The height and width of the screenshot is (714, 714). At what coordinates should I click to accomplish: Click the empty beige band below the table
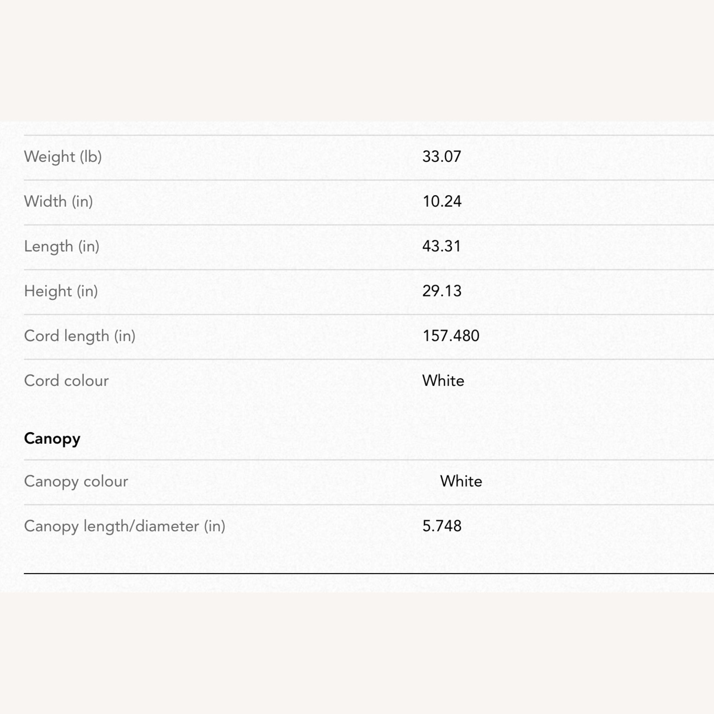[357, 652]
